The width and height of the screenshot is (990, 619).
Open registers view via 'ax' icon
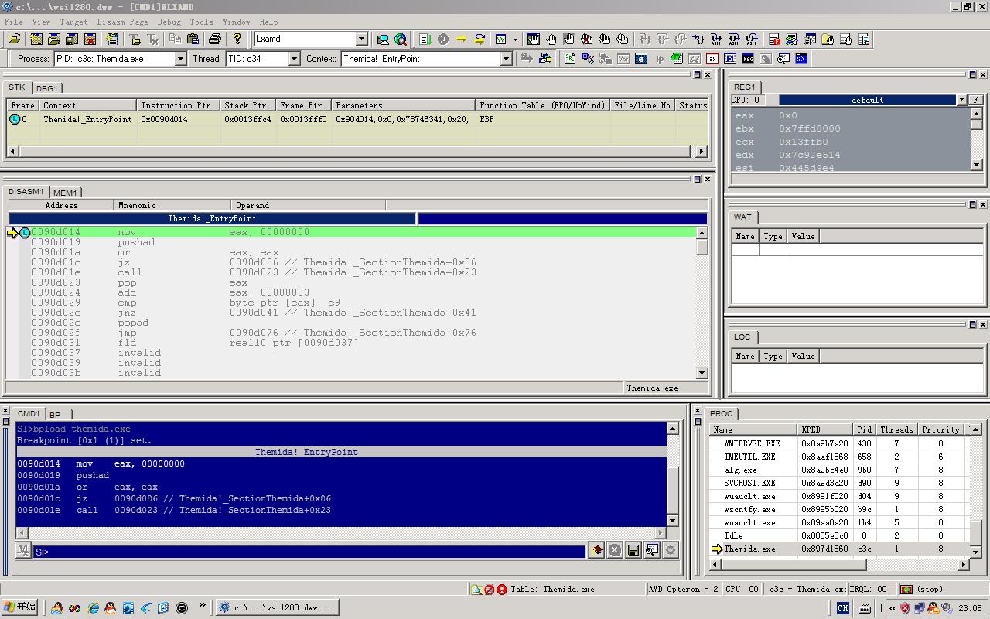point(712,59)
